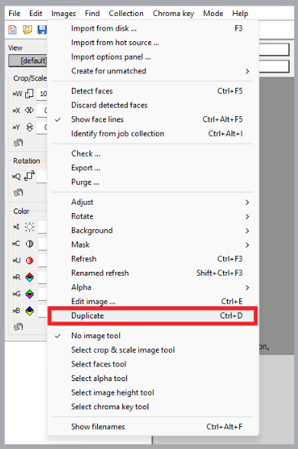Reset Color with its undo icon

point(18,327)
